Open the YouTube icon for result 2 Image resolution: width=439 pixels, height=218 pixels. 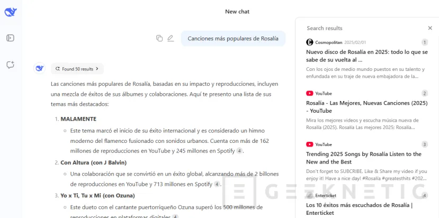pyautogui.click(x=309, y=94)
